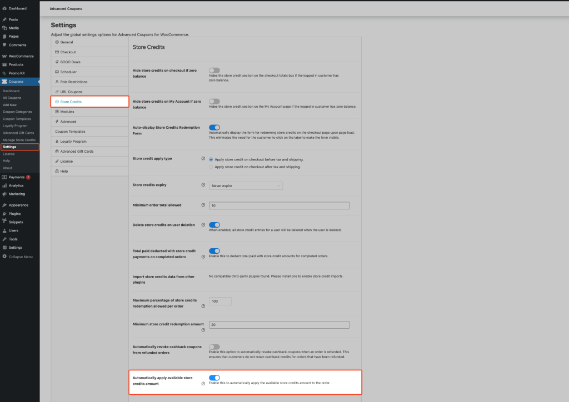This screenshot has height=402, width=569.
Task: Click the Collapse Menu arrow icon
Action: 4,257
